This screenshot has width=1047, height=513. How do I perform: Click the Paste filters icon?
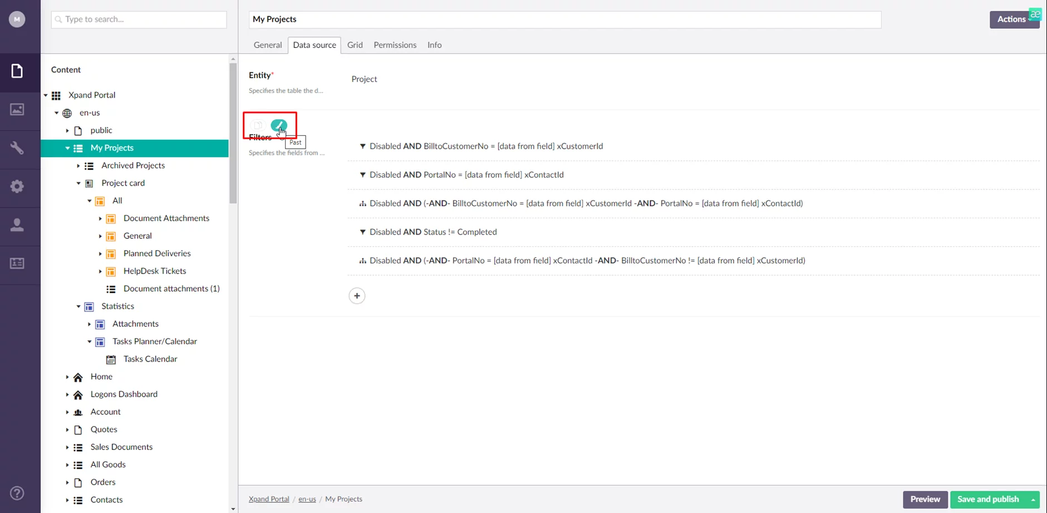point(278,125)
